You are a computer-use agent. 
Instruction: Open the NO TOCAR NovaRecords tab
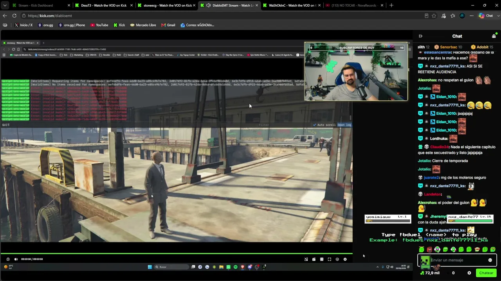tap(354, 5)
